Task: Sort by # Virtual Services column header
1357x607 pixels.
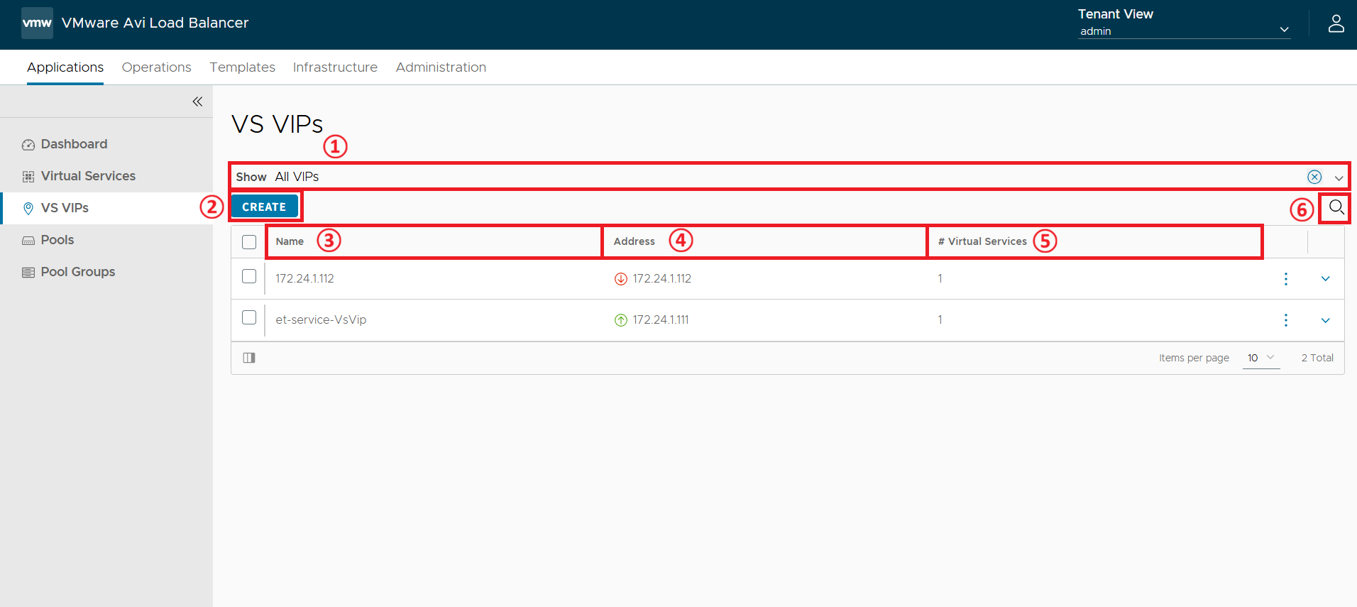Action: (x=982, y=241)
